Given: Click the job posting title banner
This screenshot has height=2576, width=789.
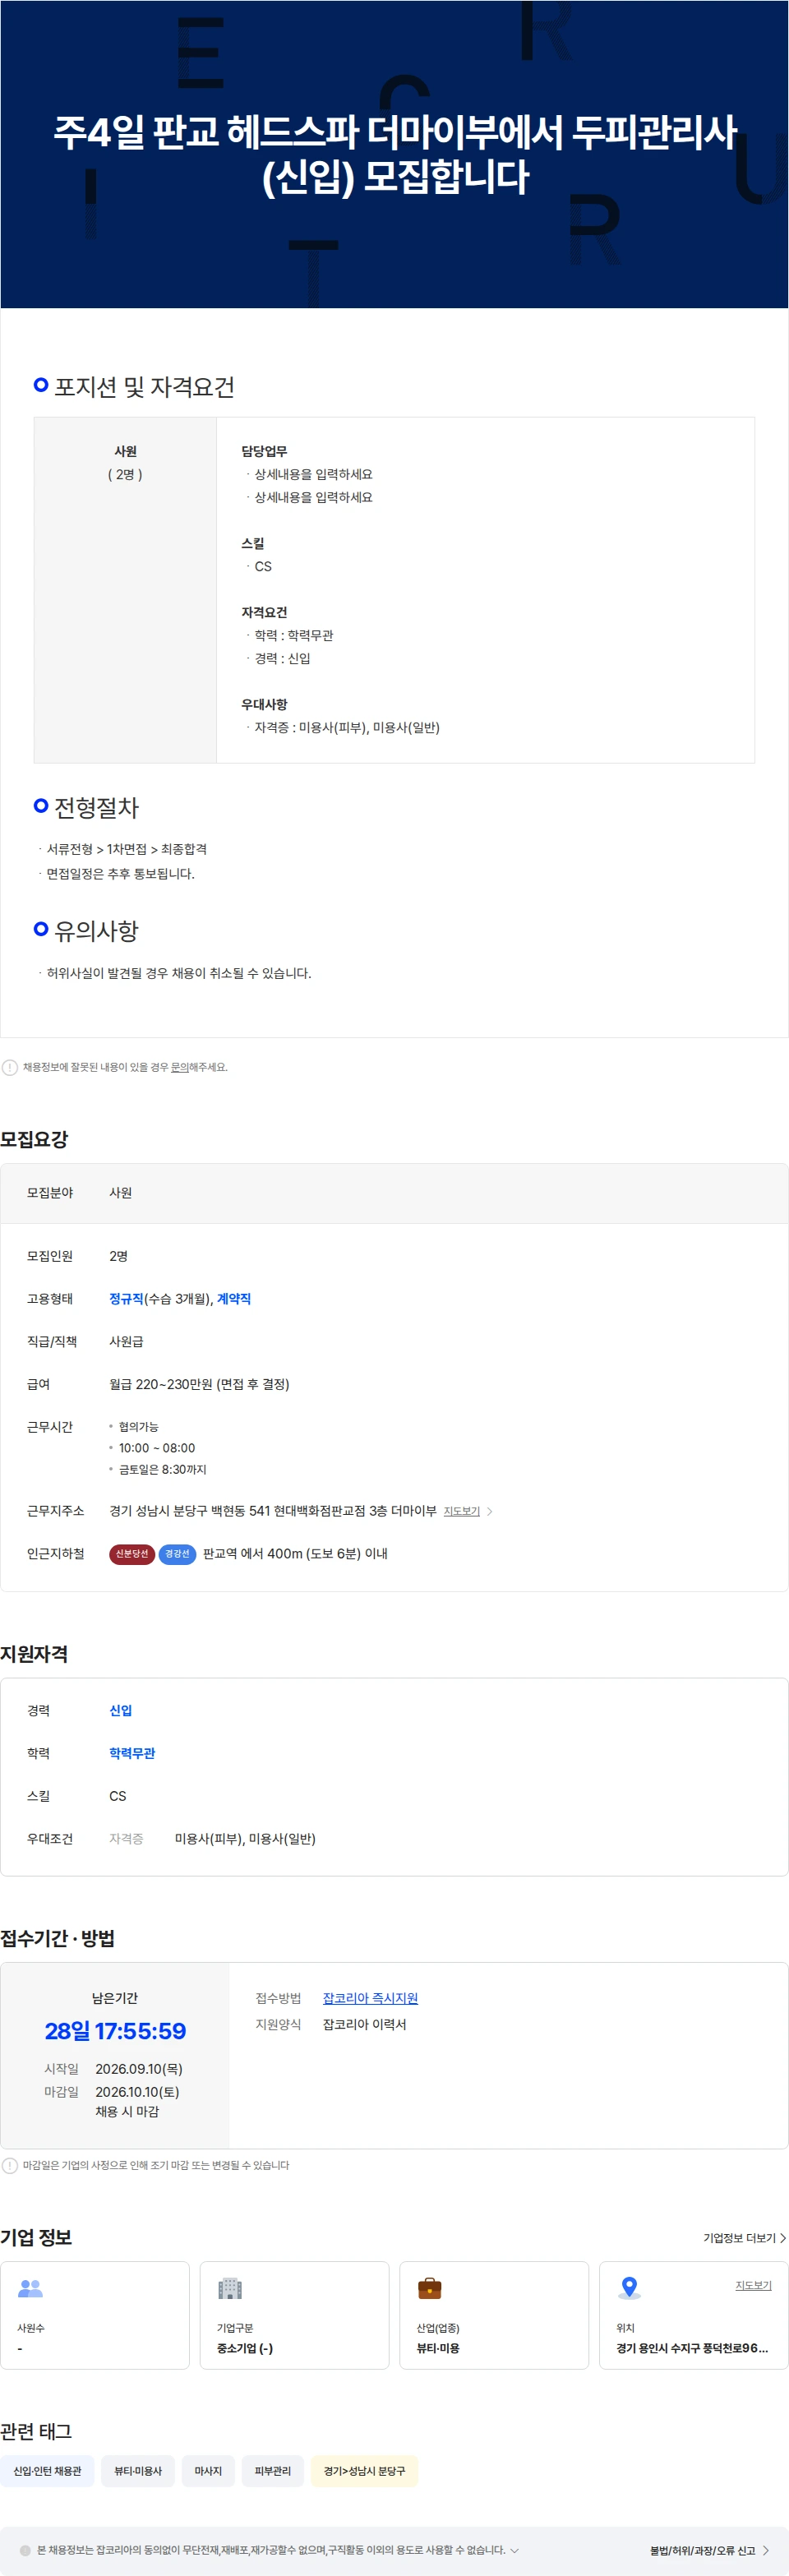Looking at the screenshot, I should (x=395, y=154).
